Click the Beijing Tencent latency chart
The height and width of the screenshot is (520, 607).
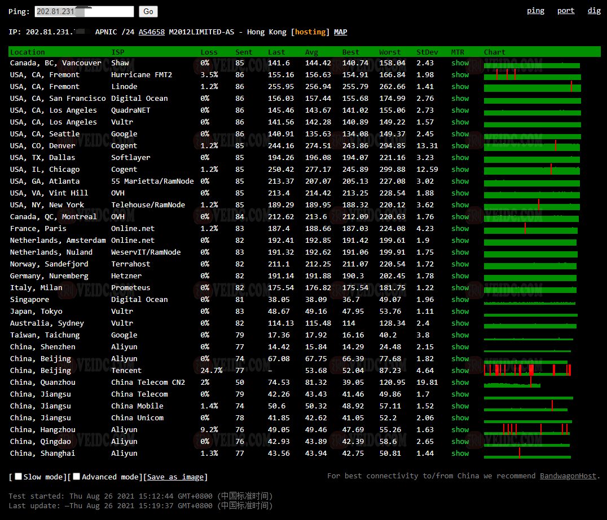(x=527, y=370)
